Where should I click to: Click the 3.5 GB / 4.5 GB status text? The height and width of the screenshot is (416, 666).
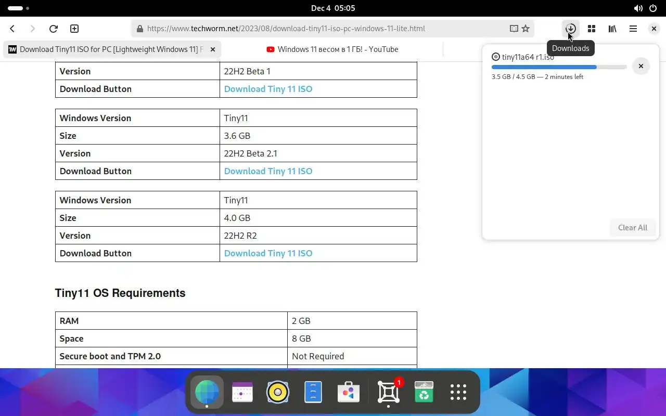pyautogui.click(x=537, y=77)
